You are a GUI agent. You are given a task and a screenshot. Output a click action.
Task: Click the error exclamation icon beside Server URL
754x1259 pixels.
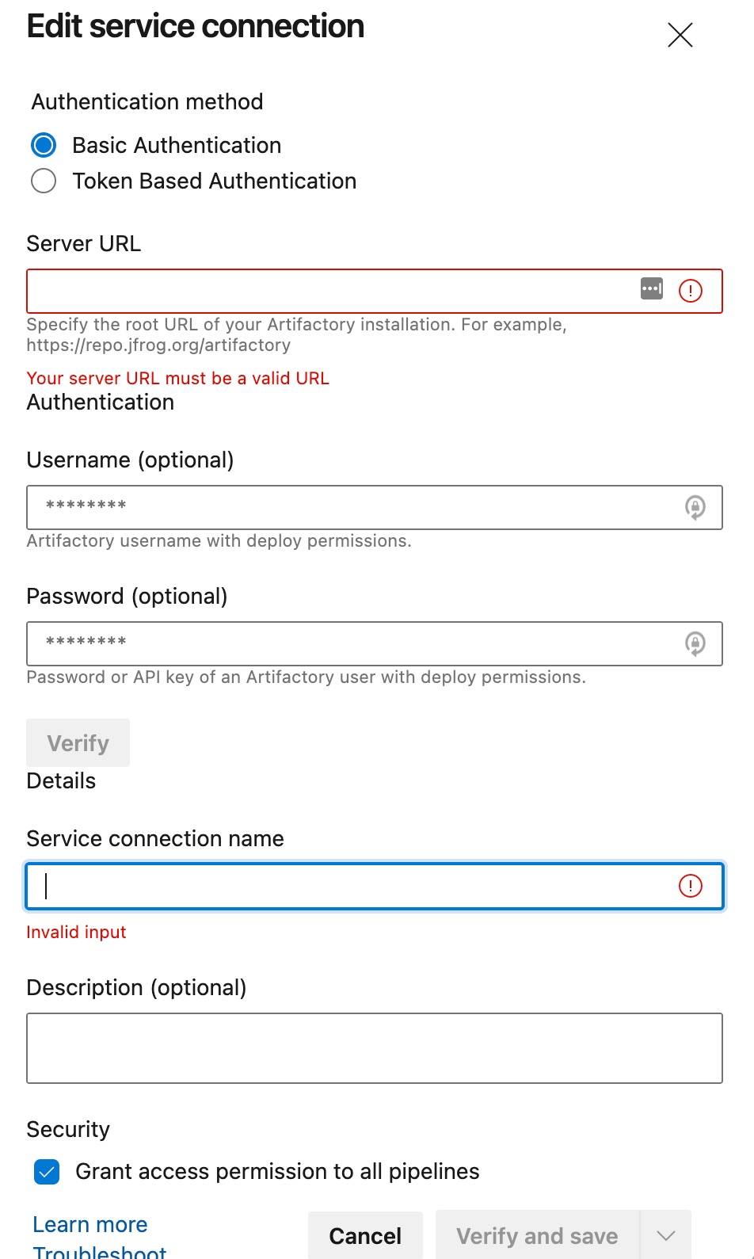point(690,291)
